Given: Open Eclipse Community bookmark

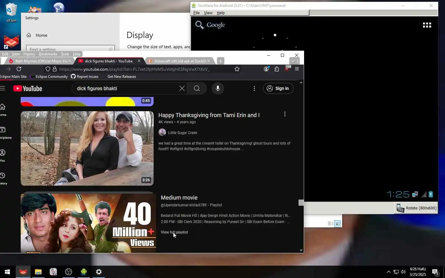Looking at the screenshot, I should pos(49,77).
